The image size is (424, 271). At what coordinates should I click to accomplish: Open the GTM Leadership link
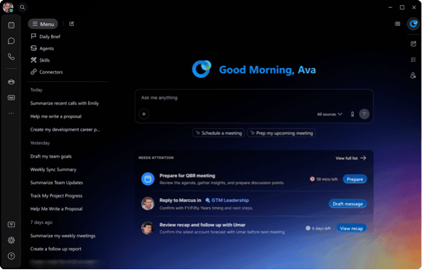coord(227,200)
